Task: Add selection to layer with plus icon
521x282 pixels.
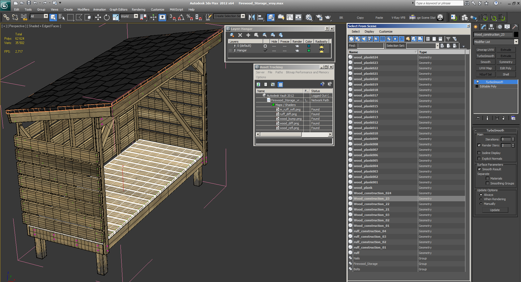Action: pos(248,35)
